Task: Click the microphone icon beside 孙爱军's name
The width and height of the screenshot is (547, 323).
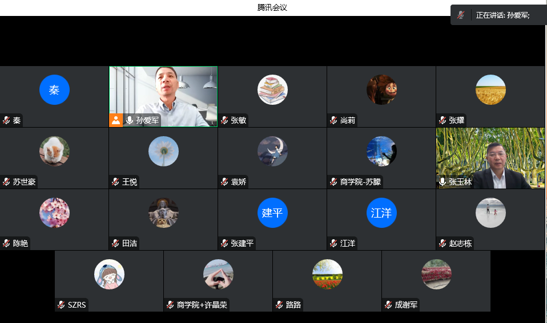Action: [130, 120]
